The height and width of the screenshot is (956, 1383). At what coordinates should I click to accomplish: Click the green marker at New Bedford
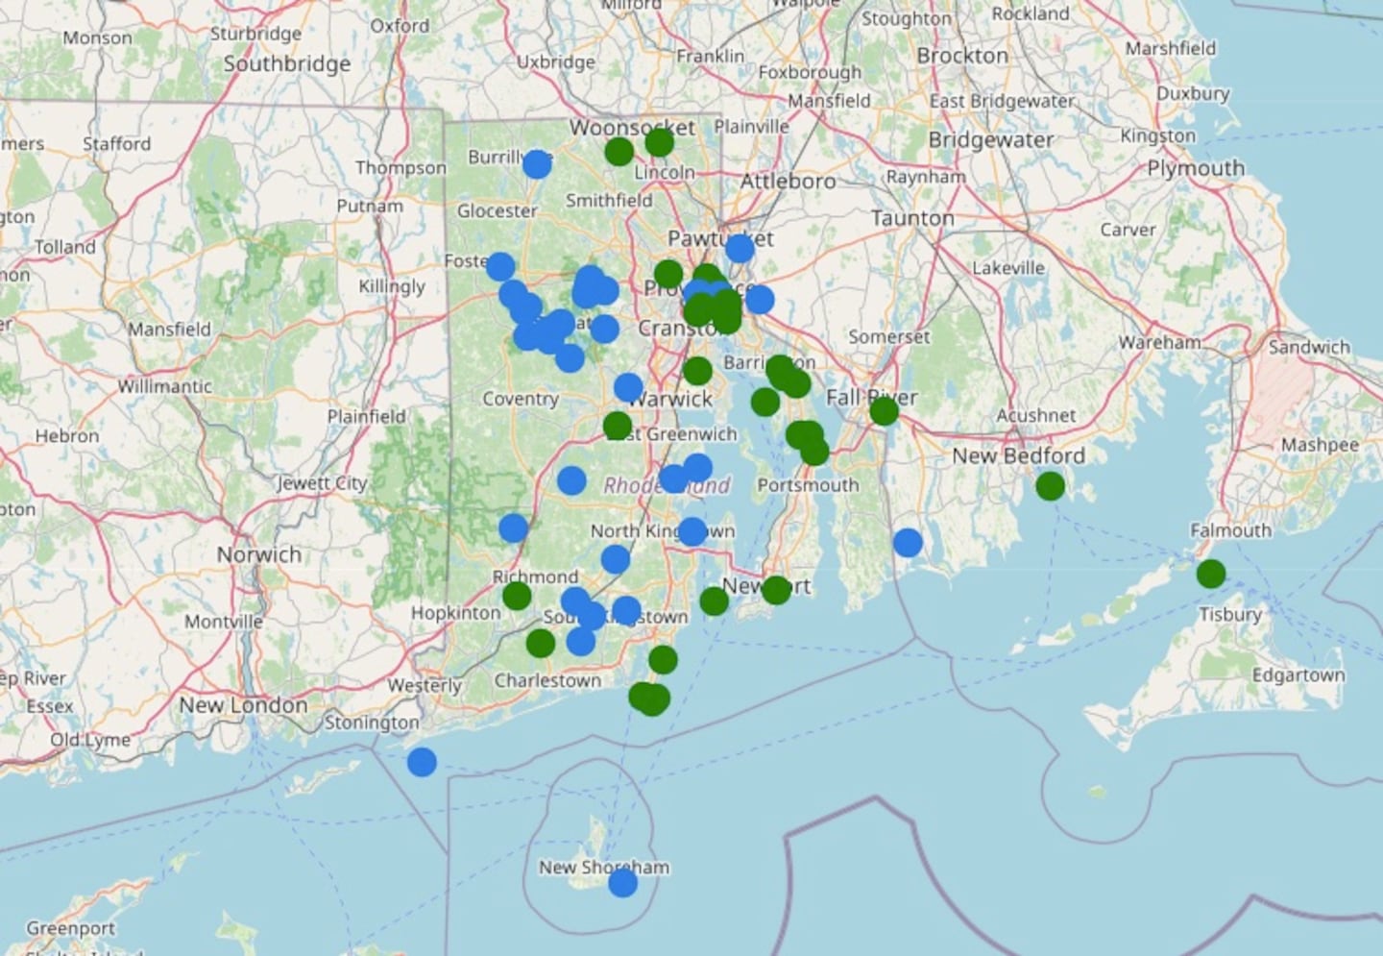[1050, 486]
